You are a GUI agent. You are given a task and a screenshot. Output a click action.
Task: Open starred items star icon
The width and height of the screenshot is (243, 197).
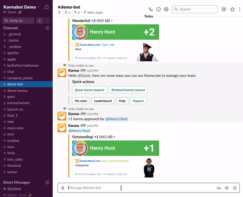[232, 9]
